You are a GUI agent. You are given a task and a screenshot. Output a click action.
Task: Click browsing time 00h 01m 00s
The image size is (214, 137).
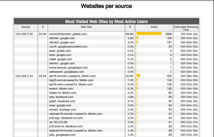(189, 126)
